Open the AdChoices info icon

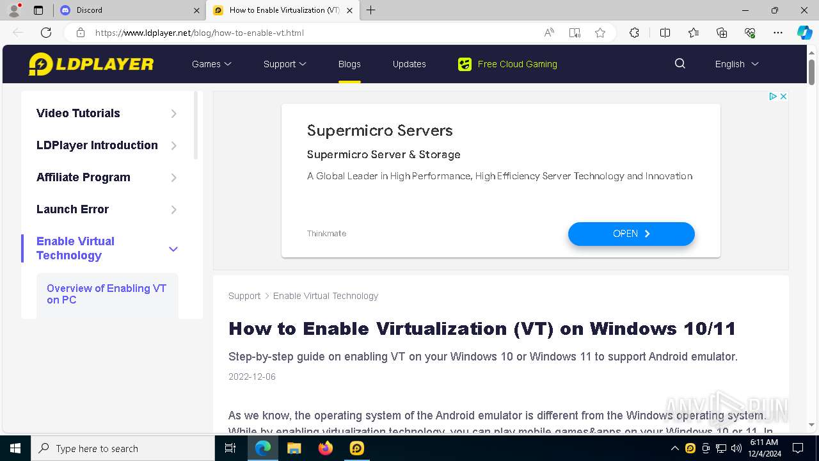click(772, 96)
